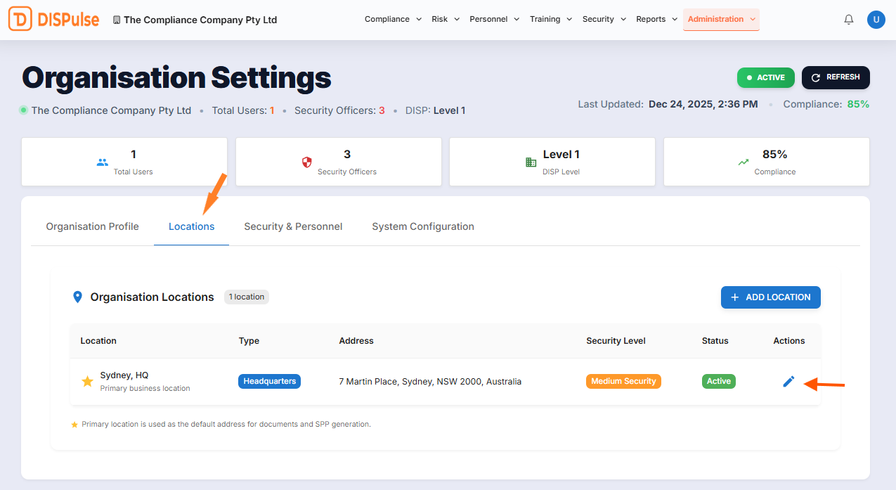Click the Security Officers shield icon

pyautogui.click(x=306, y=162)
